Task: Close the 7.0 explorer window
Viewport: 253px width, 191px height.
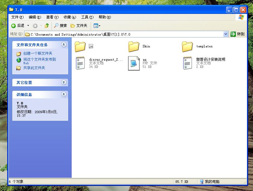Action: [243, 10]
